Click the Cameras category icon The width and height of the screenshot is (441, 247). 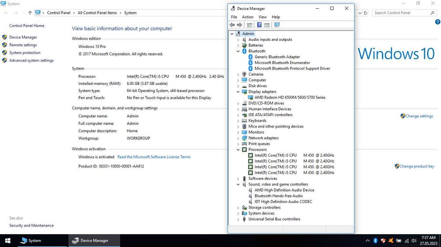click(244, 74)
